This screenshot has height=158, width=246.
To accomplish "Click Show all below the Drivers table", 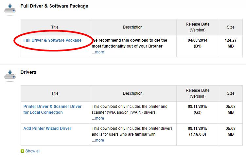I will [33, 151].
